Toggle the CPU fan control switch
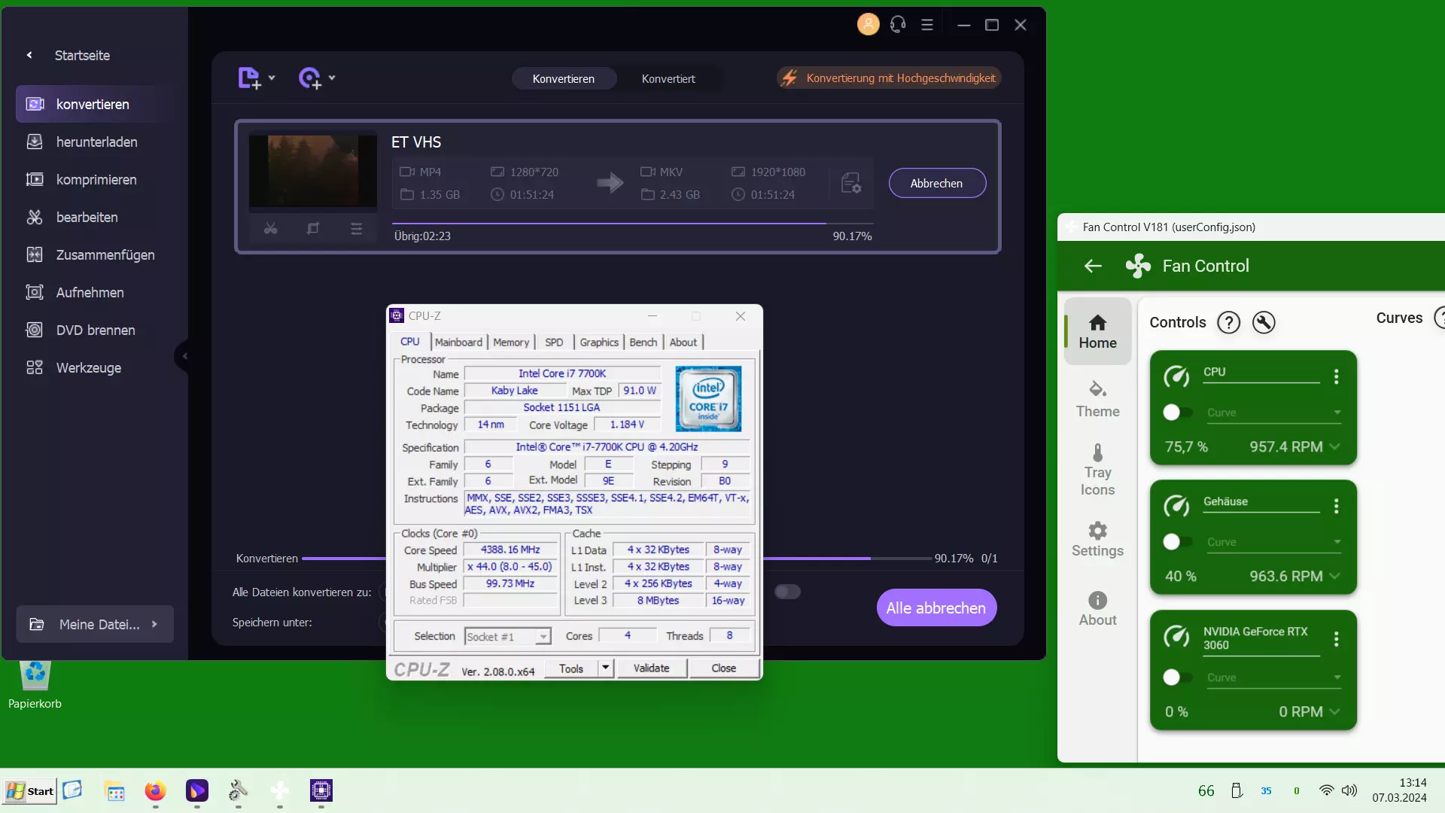This screenshot has height=813, width=1445. (1177, 413)
